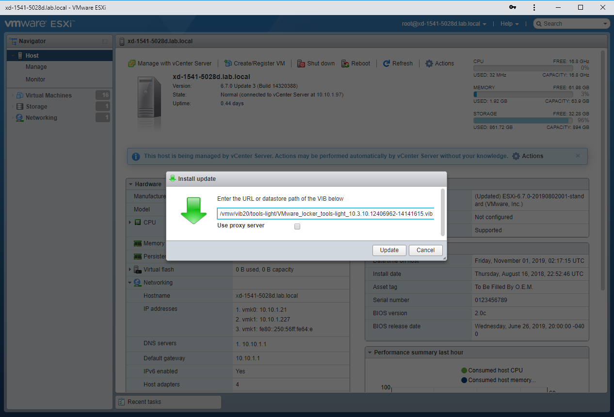The width and height of the screenshot is (614, 417).
Task: Open Monitor under Host
Action: point(35,80)
